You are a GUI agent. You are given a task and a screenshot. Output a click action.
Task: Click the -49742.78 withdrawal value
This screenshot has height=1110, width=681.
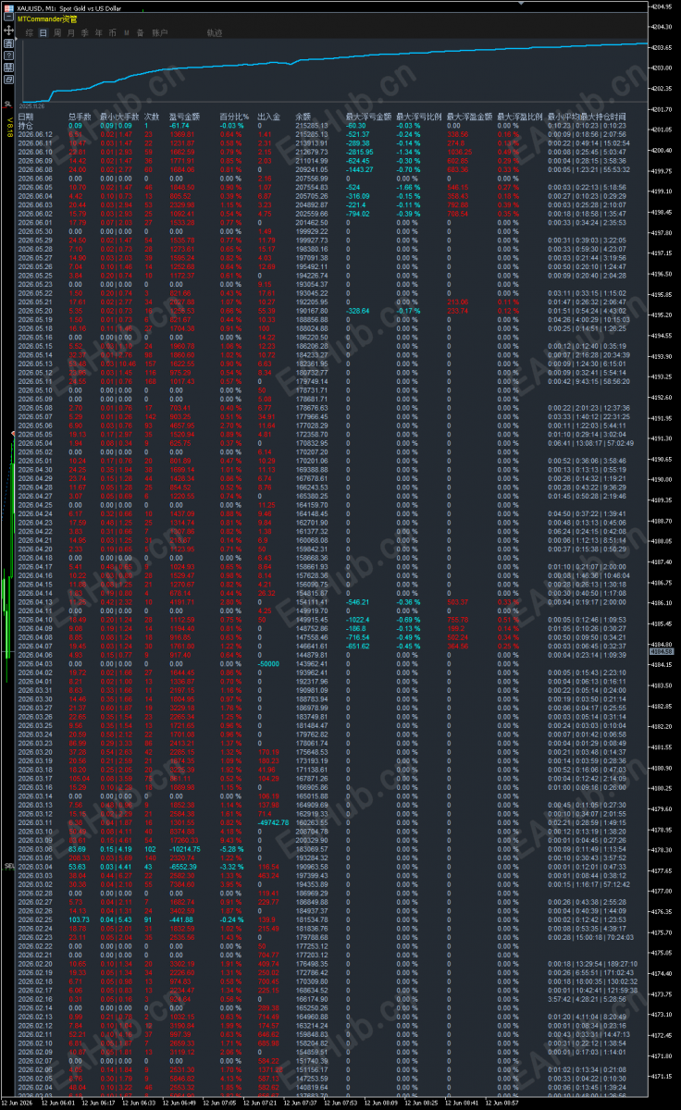pyautogui.click(x=275, y=821)
